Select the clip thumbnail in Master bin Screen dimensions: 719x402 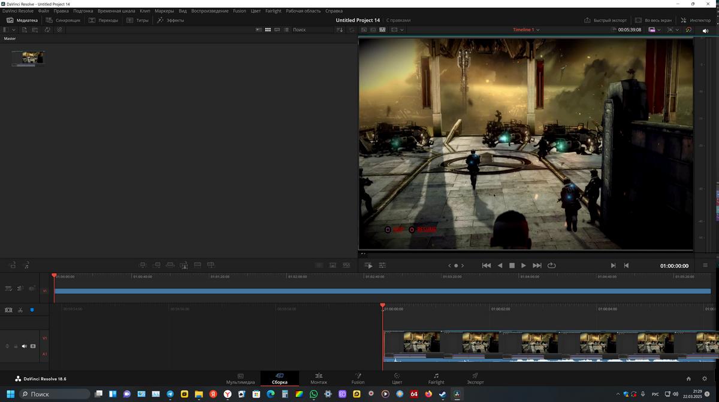pyautogui.click(x=28, y=57)
